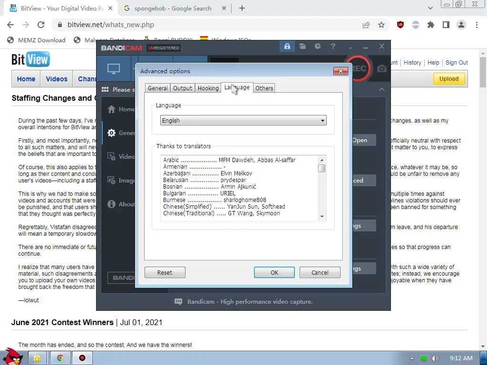Open the Chrome profile avatar icon
Viewport: 487px width, 365px height.
pos(461,25)
